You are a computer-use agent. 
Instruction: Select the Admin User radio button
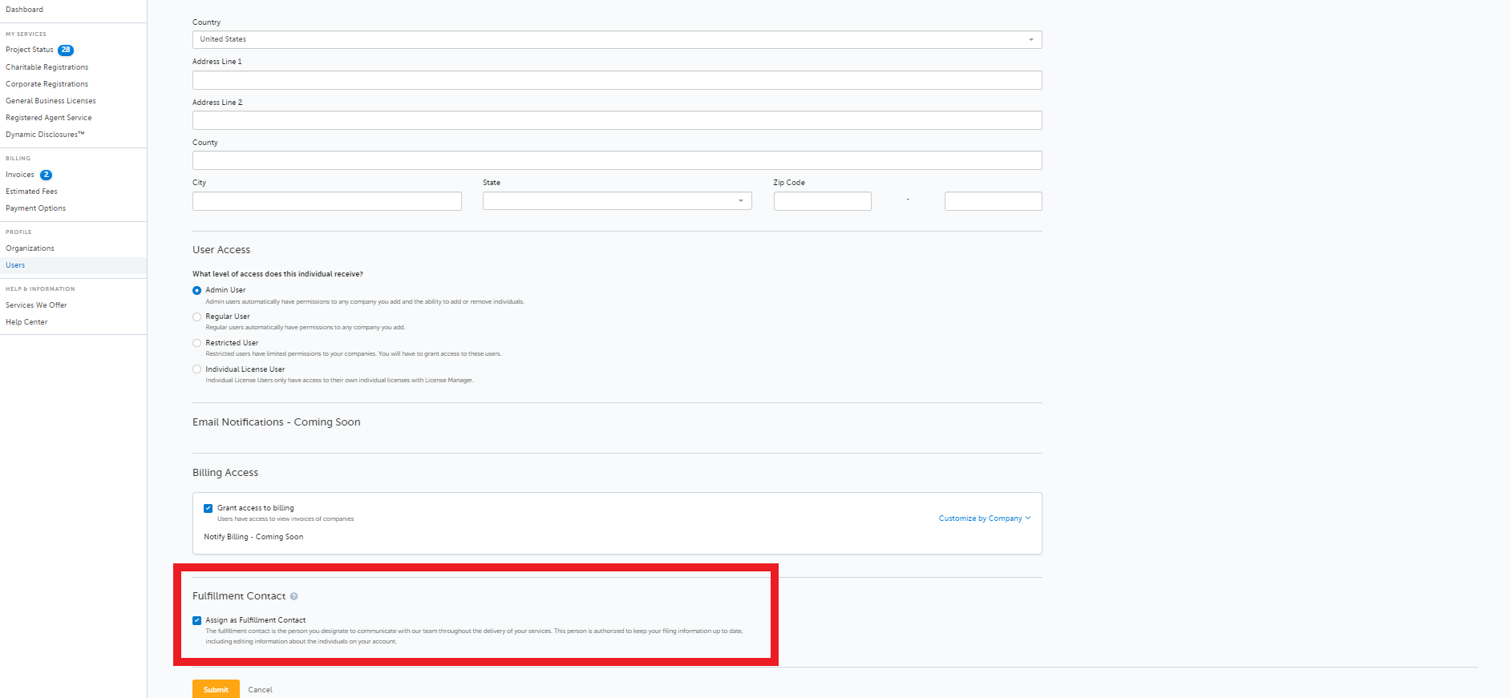coord(197,290)
